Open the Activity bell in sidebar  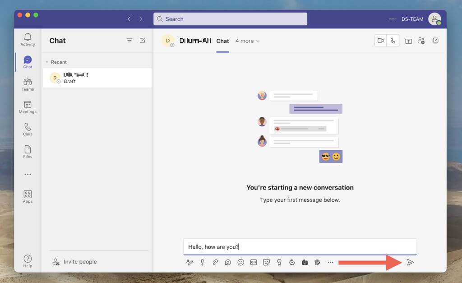[28, 40]
